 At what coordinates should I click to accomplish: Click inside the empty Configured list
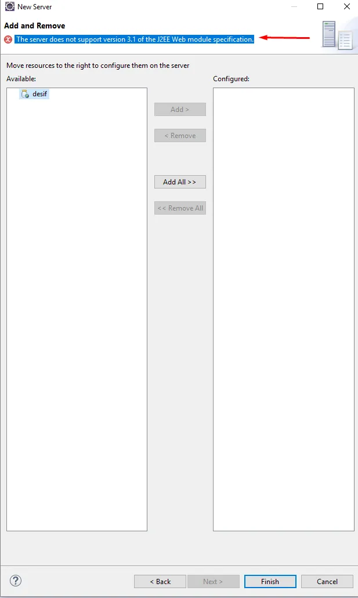[x=284, y=309]
